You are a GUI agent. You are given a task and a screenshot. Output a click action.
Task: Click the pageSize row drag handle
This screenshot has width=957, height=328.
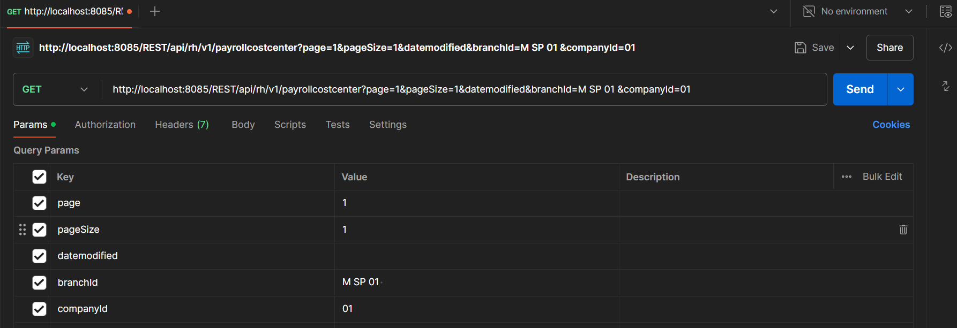23,230
